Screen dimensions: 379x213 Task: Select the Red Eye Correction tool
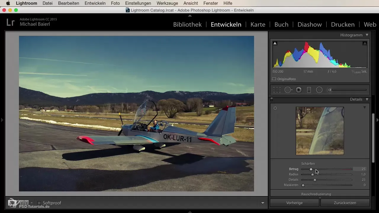coord(298,90)
